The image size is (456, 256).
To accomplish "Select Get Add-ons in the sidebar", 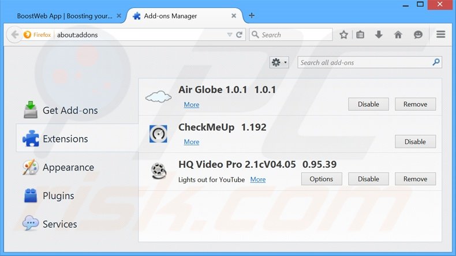I will point(69,110).
